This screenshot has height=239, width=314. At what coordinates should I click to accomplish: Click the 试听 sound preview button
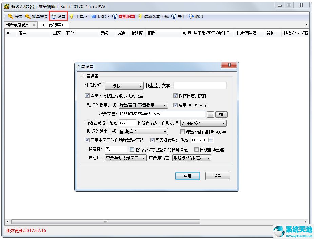pyautogui.click(x=221, y=114)
